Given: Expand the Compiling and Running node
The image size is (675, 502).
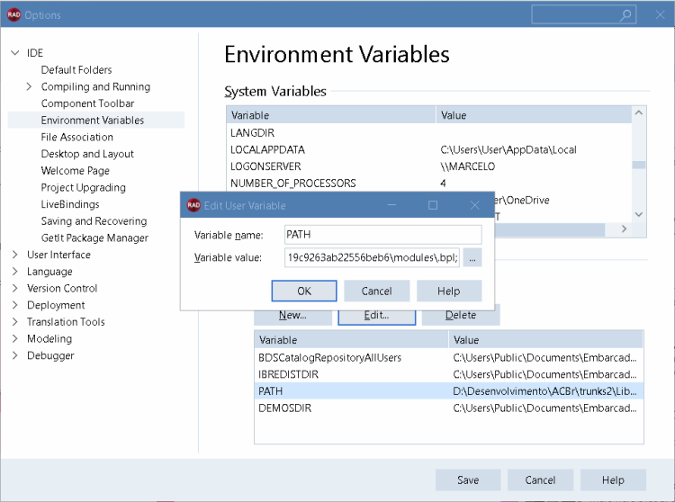Looking at the screenshot, I should click(x=29, y=86).
